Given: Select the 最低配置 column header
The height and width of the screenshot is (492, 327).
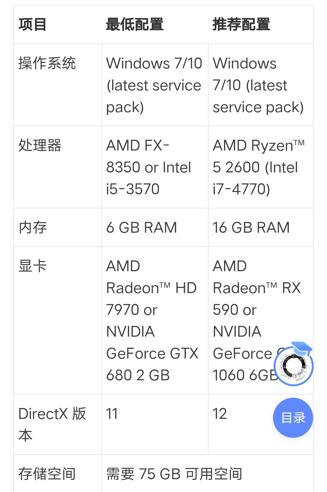Looking at the screenshot, I should (x=135, y=25).
